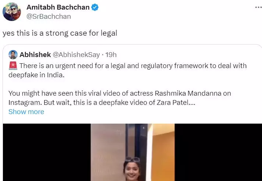Click the red siren emoji
This screenshot has width=262, height=181.
pos(13,65)
